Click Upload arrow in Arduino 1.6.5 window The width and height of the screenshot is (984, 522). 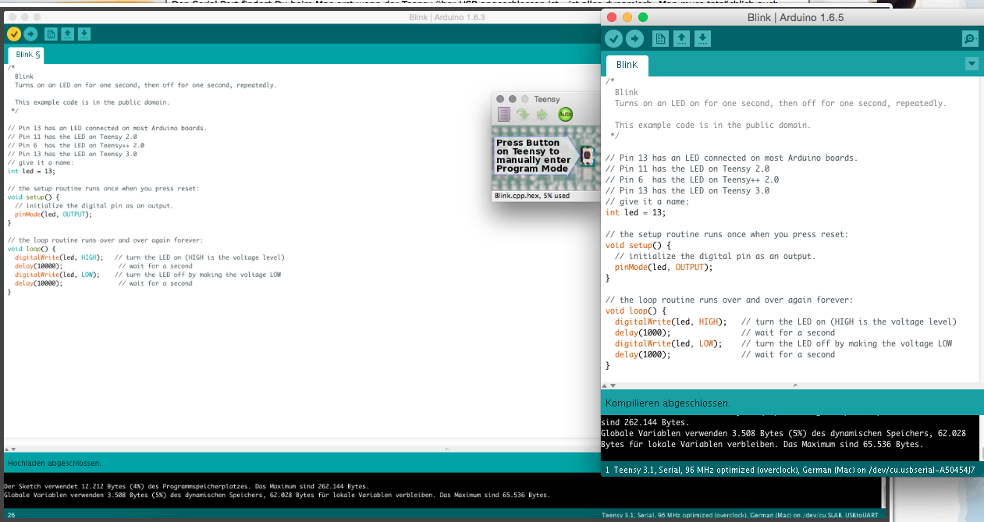[635, 38]
